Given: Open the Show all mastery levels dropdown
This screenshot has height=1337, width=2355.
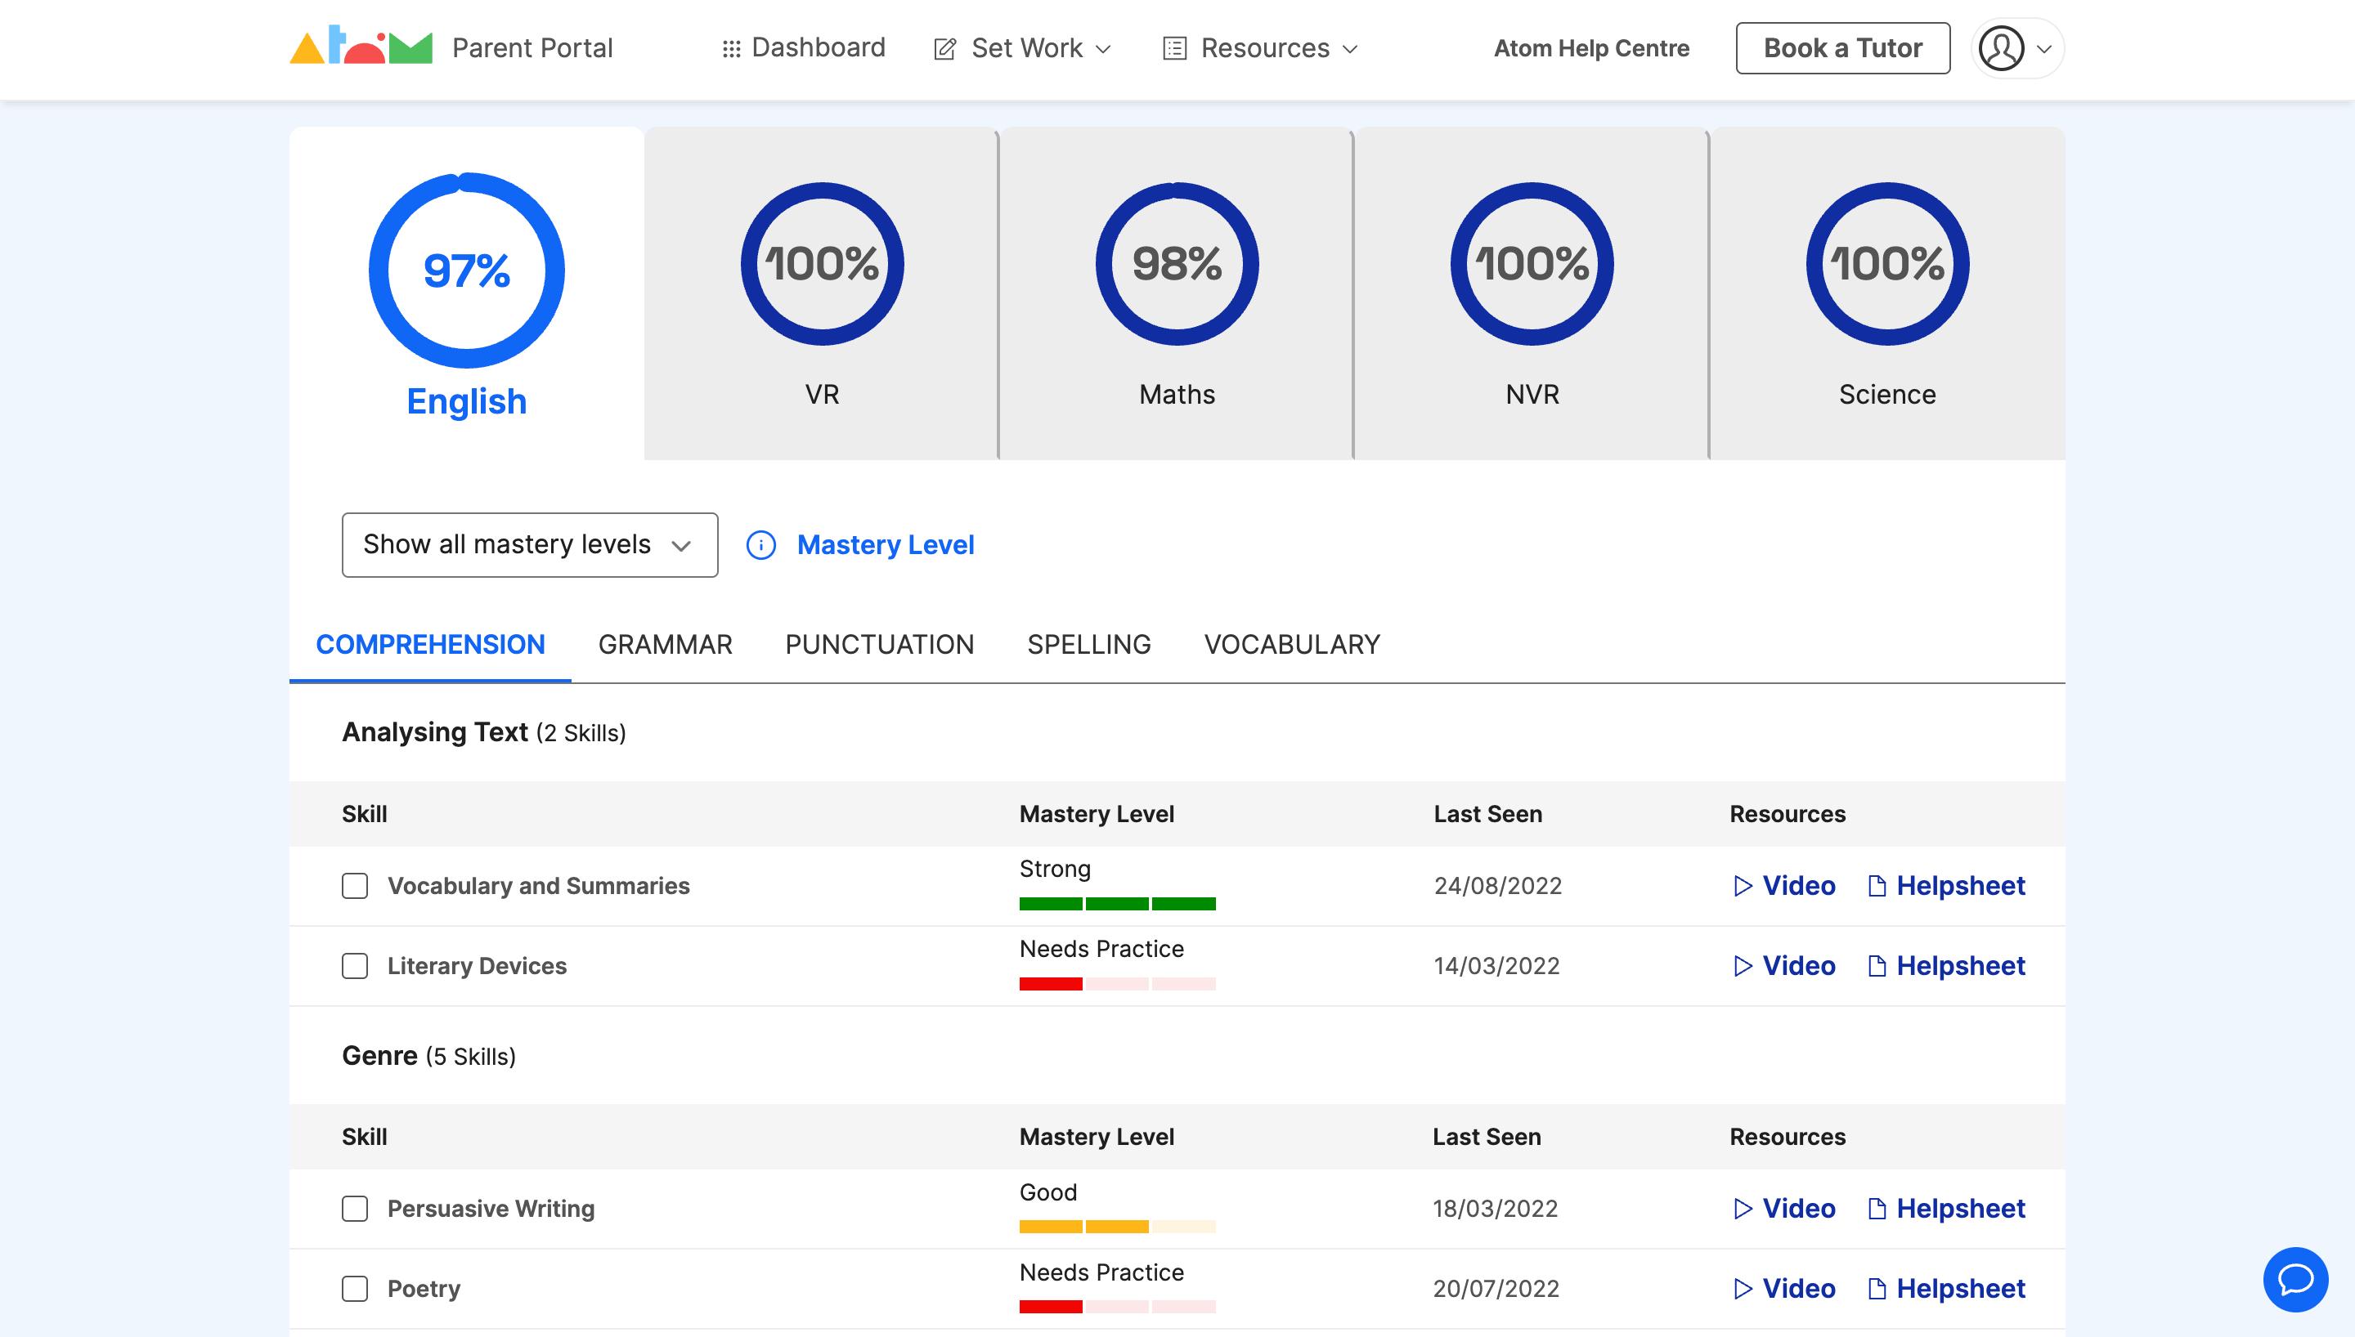Looking at the screenshot, I should (x=529, y=544).
